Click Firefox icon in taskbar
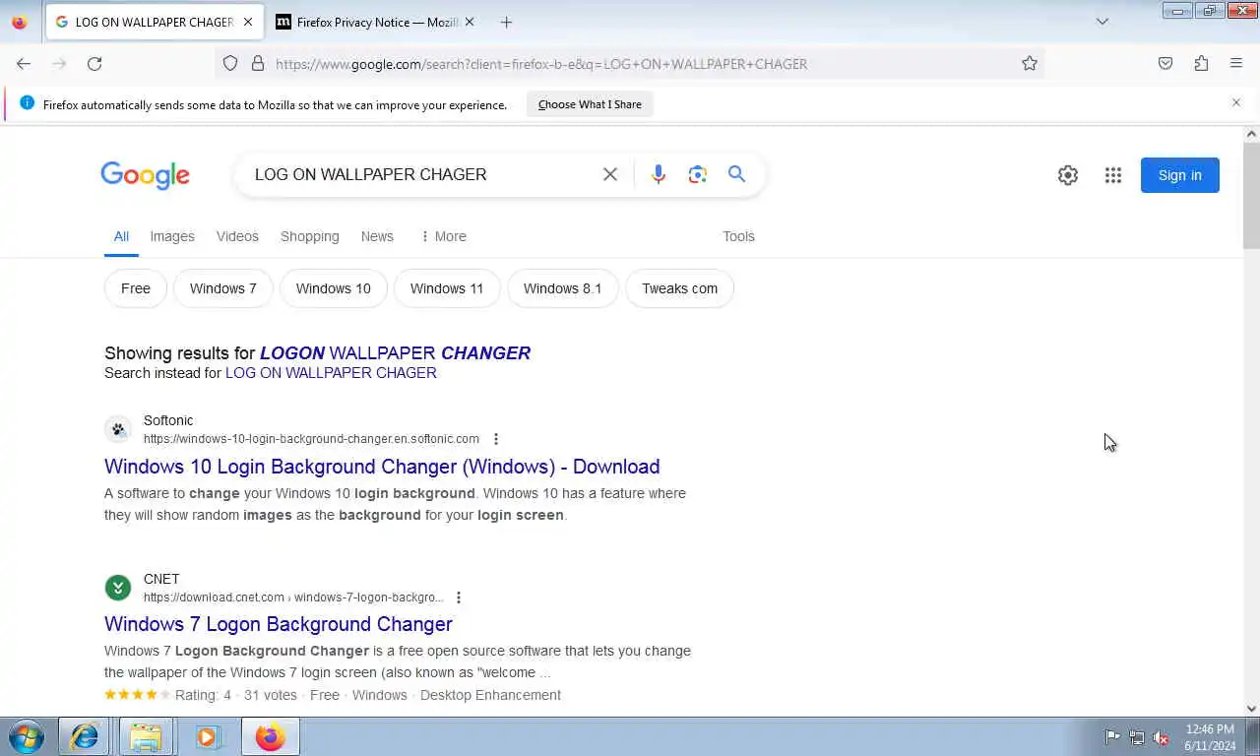 (270, 736)
